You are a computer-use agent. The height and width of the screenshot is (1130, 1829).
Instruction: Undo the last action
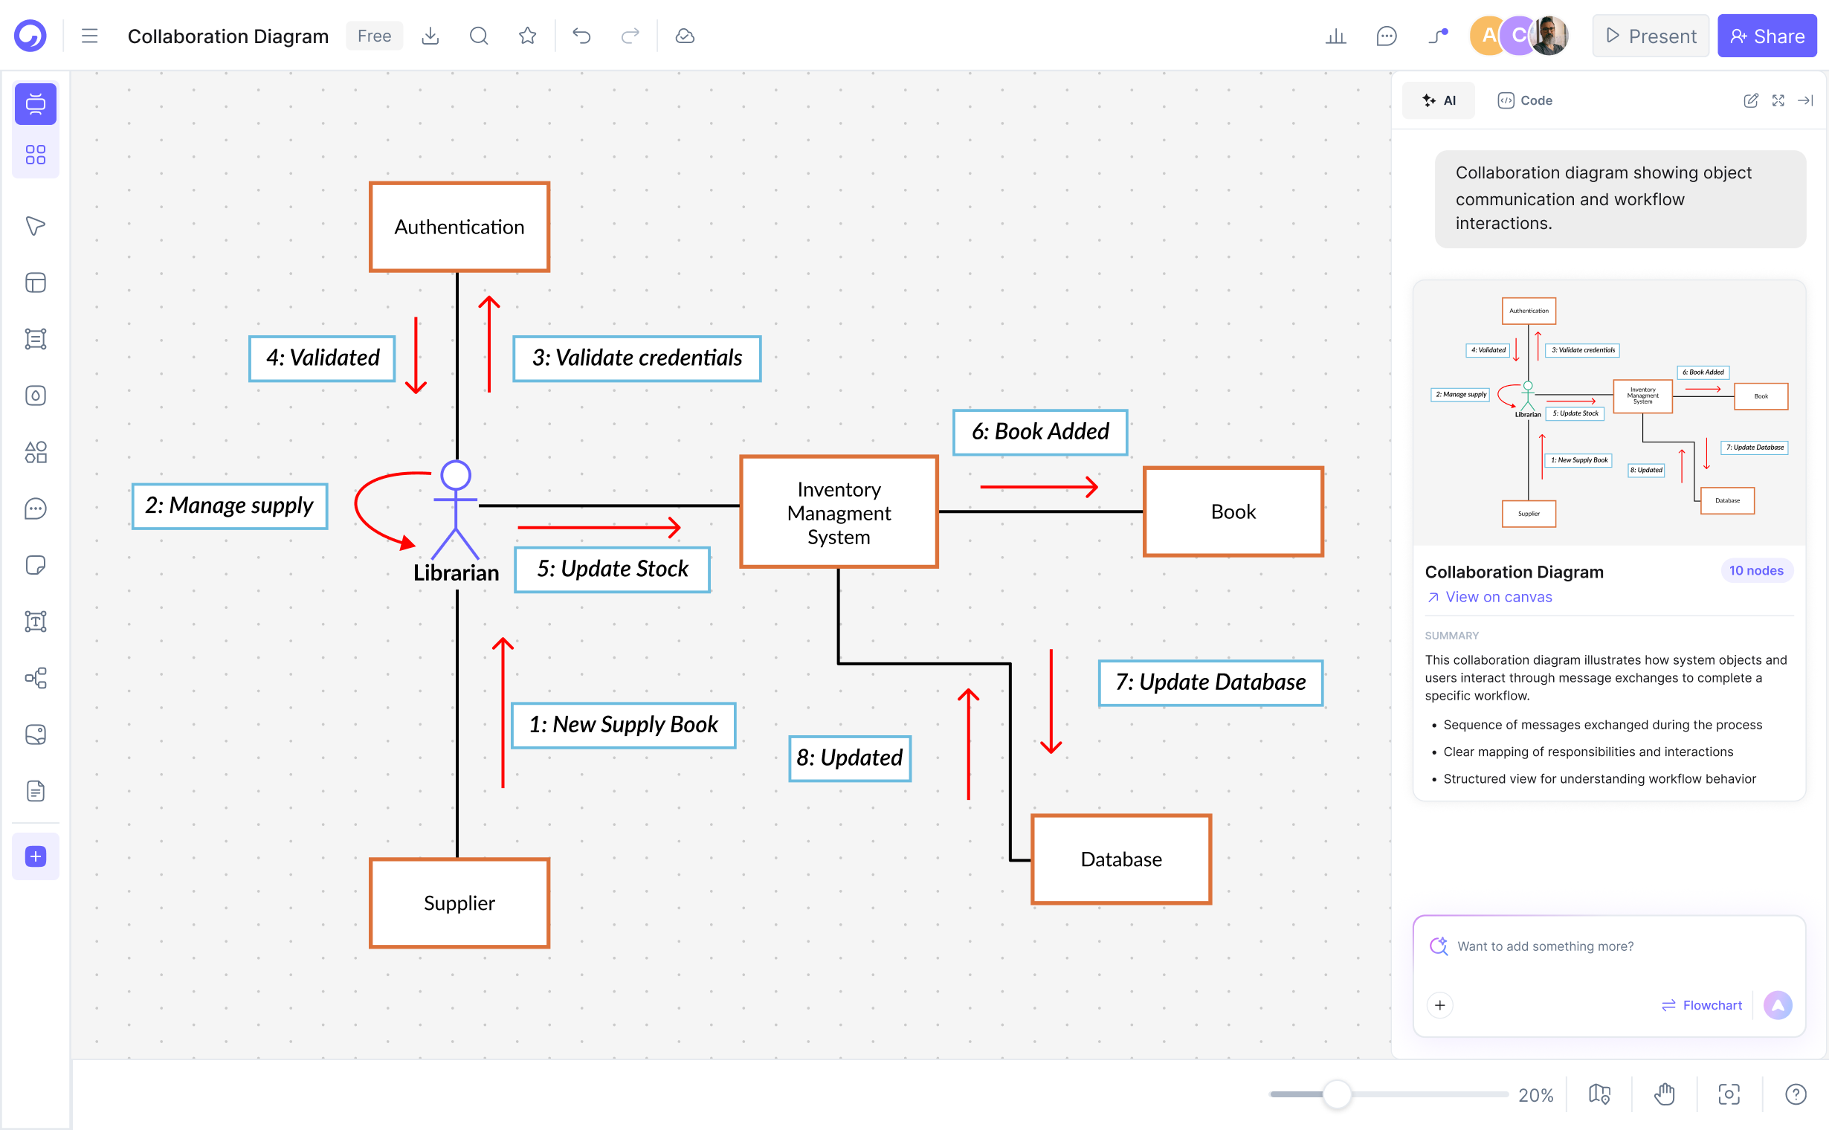tap(581, 36)
